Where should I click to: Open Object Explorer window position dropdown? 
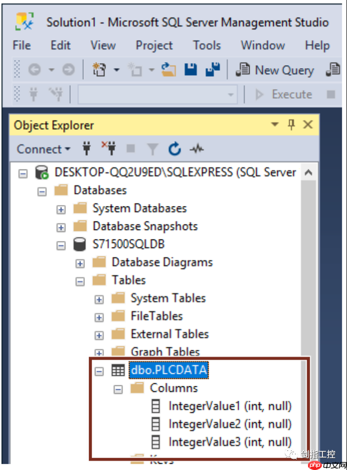point(275,125)
